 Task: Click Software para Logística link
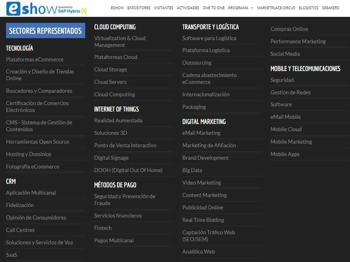pos(209,38)
